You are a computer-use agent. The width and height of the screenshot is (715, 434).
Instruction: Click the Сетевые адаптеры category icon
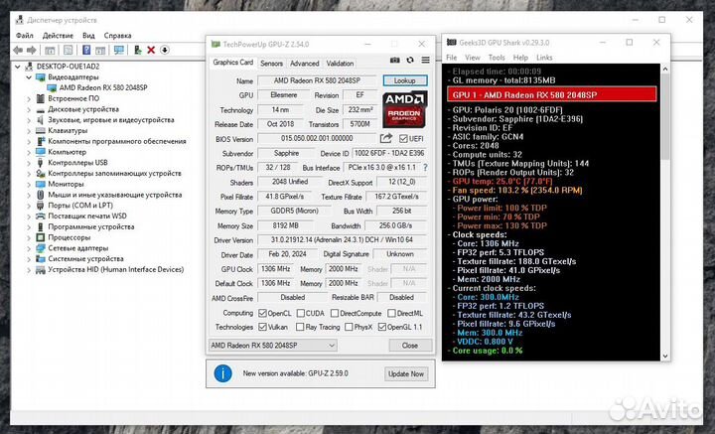[x=41, y=248]
